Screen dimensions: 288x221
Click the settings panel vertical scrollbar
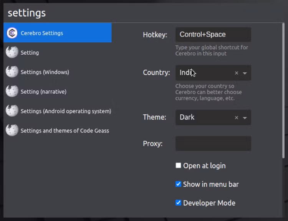point(283,90)
